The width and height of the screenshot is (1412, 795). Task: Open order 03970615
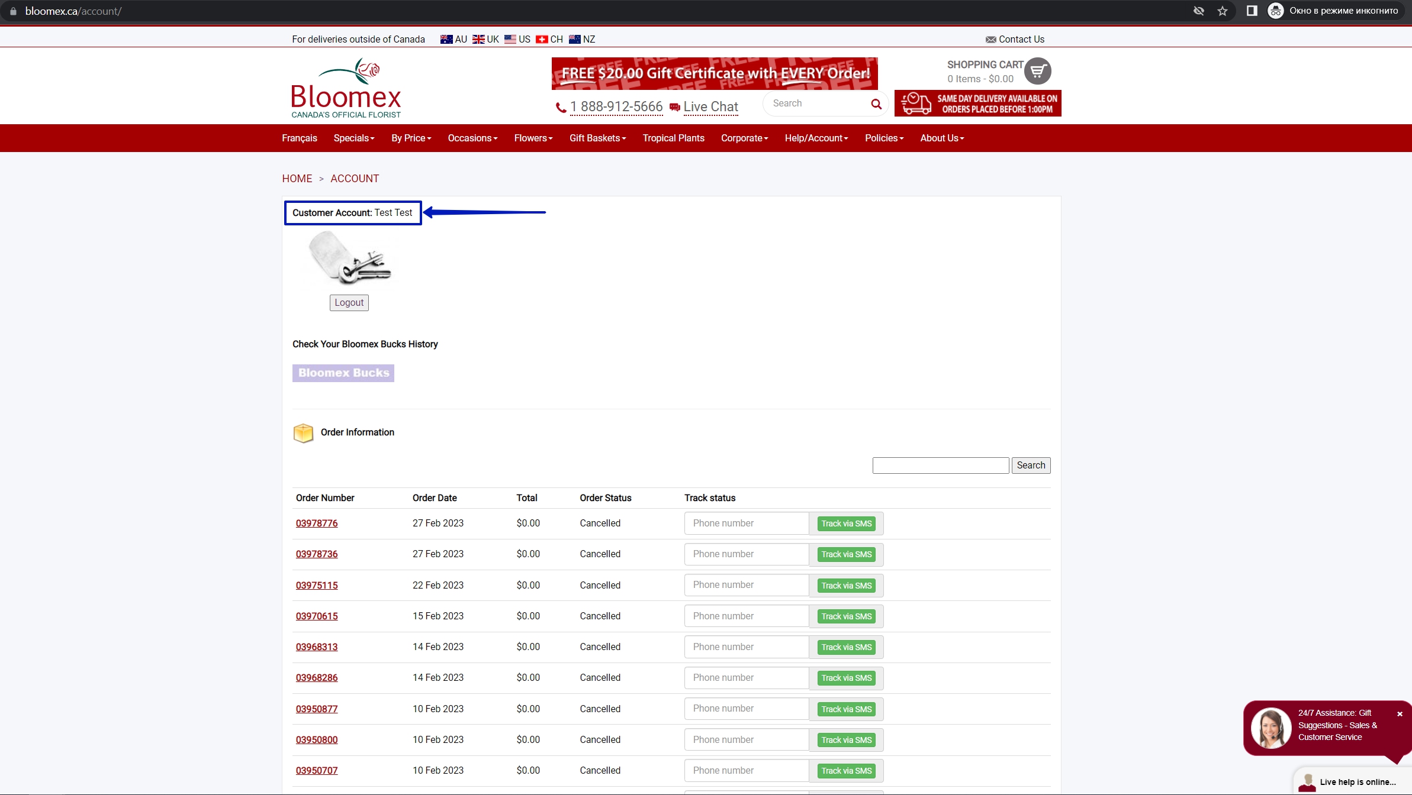click(316, 616)
